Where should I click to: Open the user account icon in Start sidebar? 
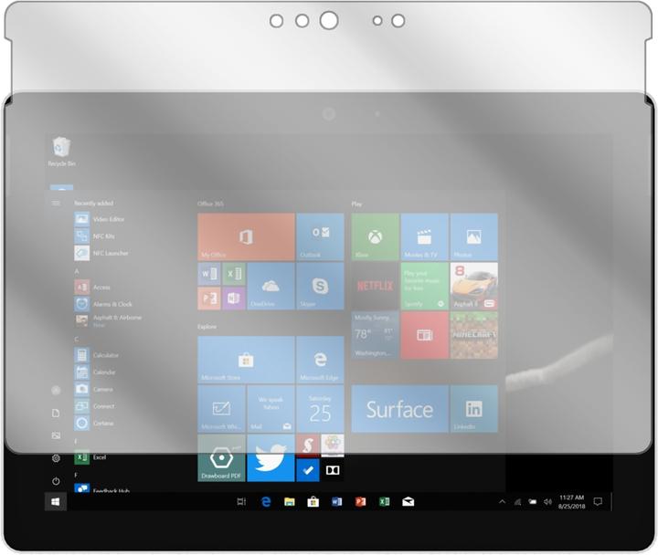coord(56,391)
